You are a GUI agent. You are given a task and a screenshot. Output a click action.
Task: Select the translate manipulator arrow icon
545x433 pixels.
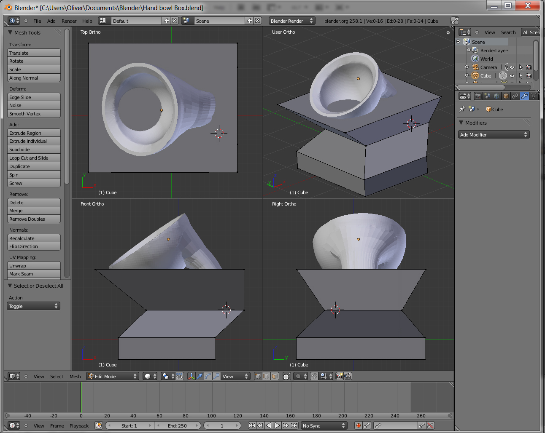point(200,376)
